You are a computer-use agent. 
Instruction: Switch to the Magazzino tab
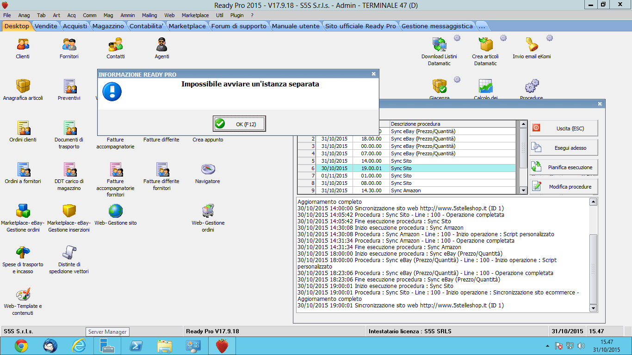point(108,26)
